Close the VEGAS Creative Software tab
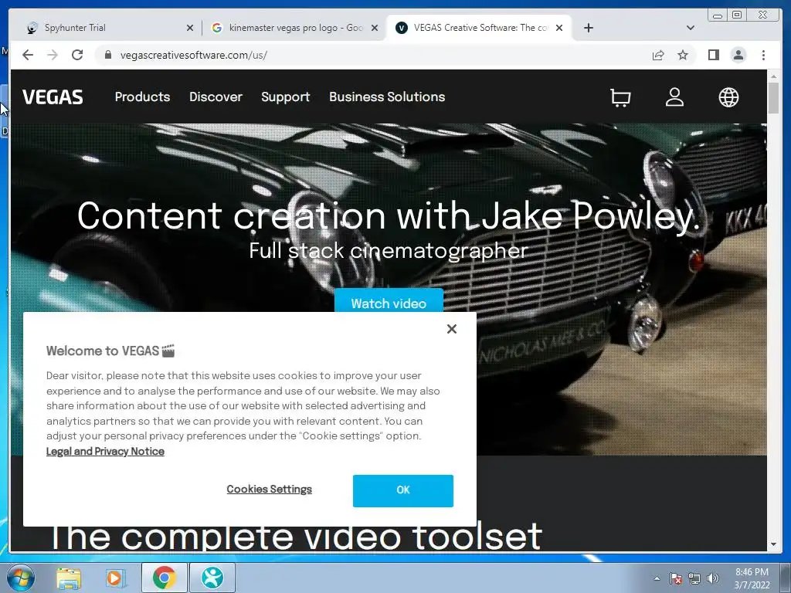Viewport: 791px width, 593px height. 559,28
